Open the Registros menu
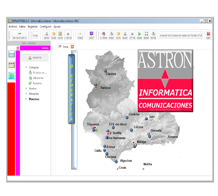Screen dimensions: 218x196 tap(32, 26)
